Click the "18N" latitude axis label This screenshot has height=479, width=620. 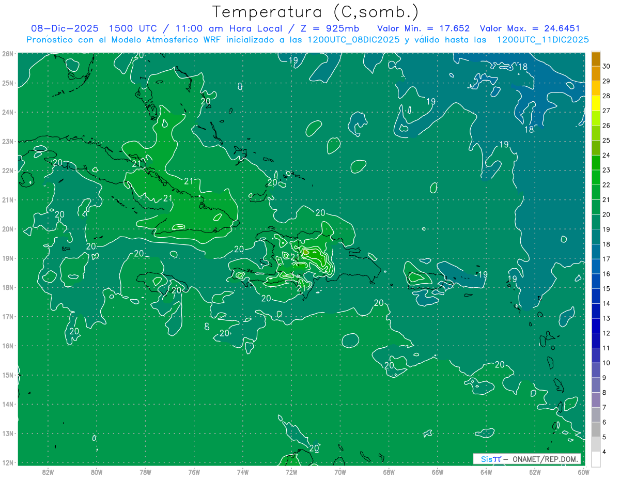point(7,287)
